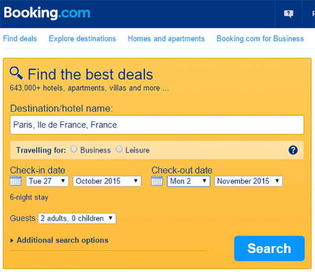Click the magnifying glass search icon
315x272 pixels.
(x=16, y=73)
